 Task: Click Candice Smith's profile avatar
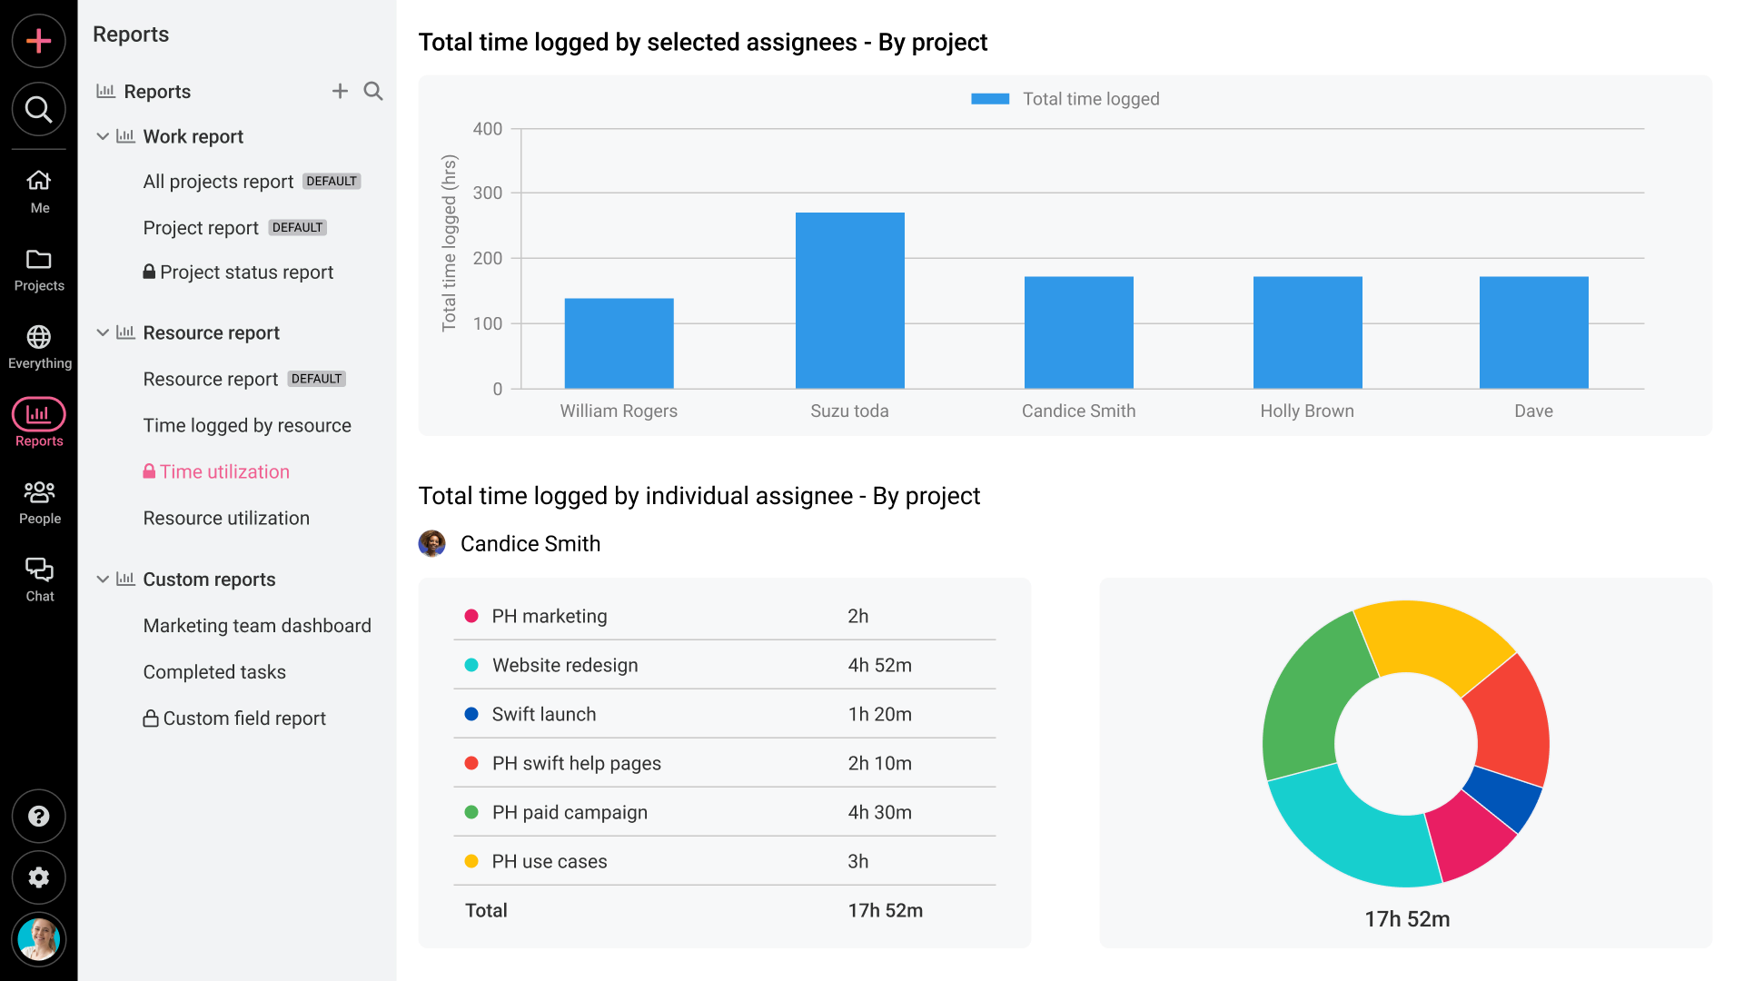(x=432, y=543)
